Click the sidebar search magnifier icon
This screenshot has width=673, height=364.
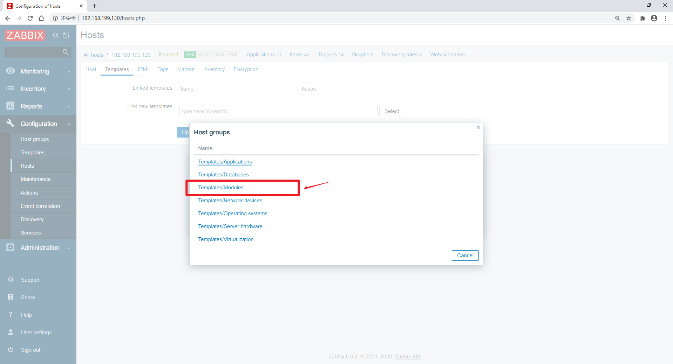coord(66,52)
